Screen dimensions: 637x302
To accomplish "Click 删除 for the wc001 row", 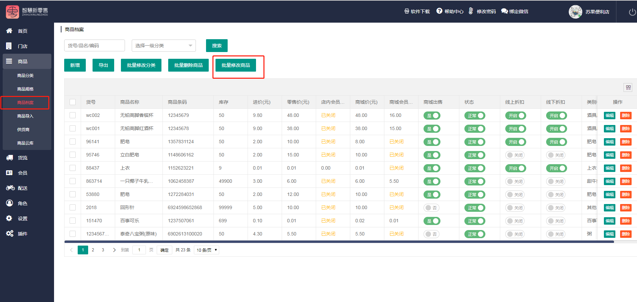I will pyautogui.click(x=626, y=129).
